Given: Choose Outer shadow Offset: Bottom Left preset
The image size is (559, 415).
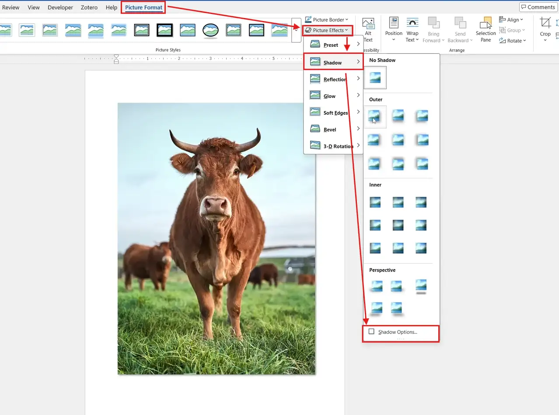Looking at the screenshot, I should pyautogui.click(x=422, y=117).
